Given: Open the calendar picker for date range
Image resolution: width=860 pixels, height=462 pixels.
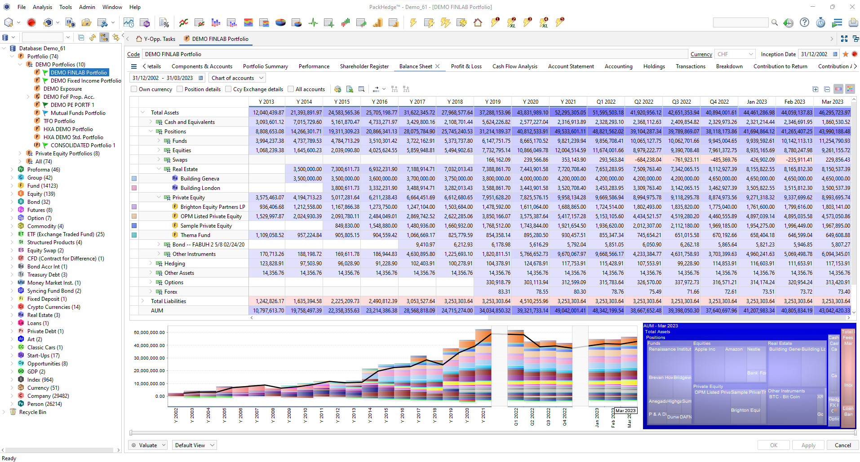Looking at the screenshot, I should 199,77.
